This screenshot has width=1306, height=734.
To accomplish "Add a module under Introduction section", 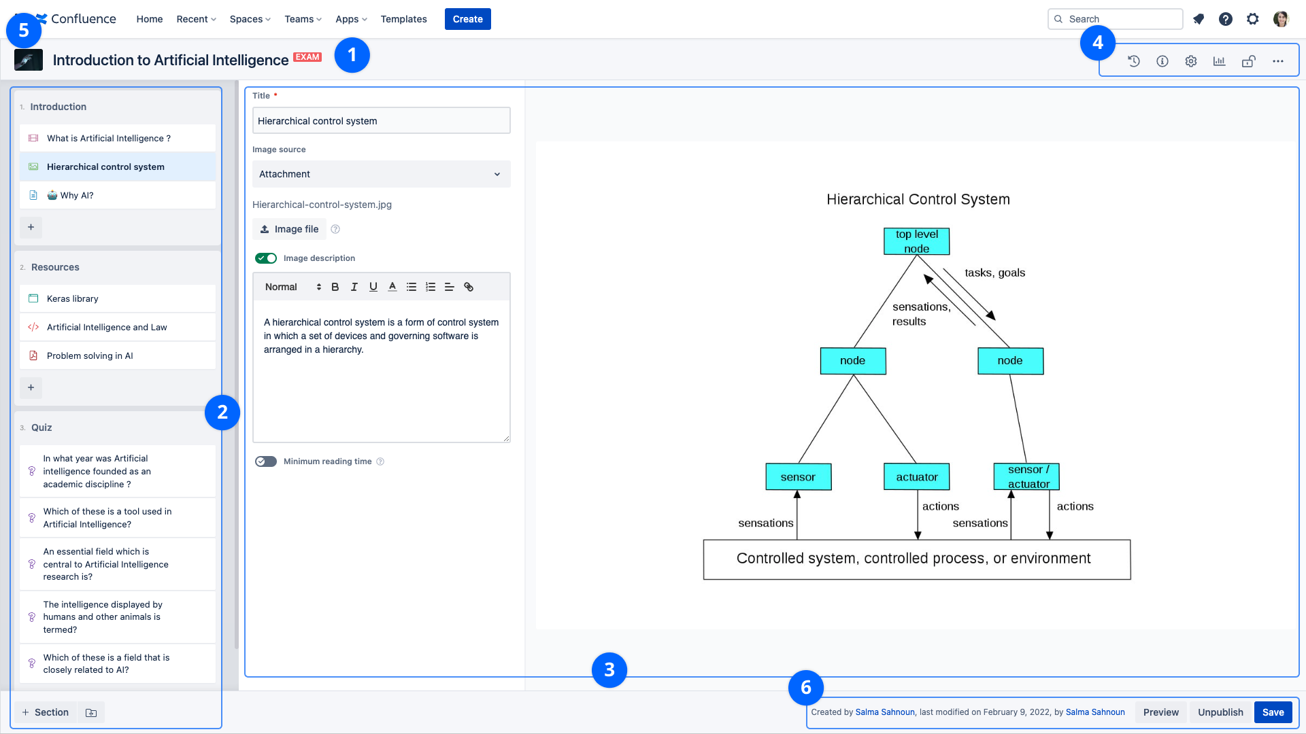I will 31,227.
